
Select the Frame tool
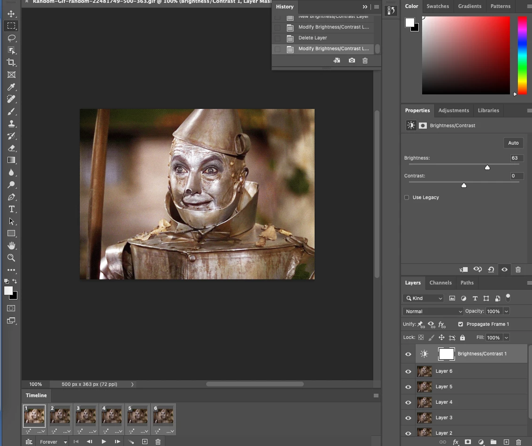pos(11,75)
